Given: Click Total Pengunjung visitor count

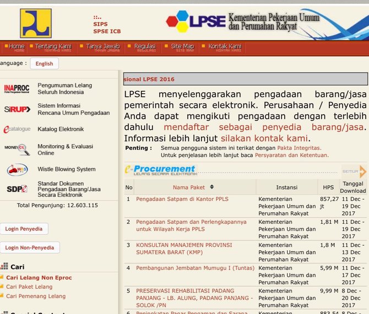Looking at the screenshot, I should click(x=57, y=205).
